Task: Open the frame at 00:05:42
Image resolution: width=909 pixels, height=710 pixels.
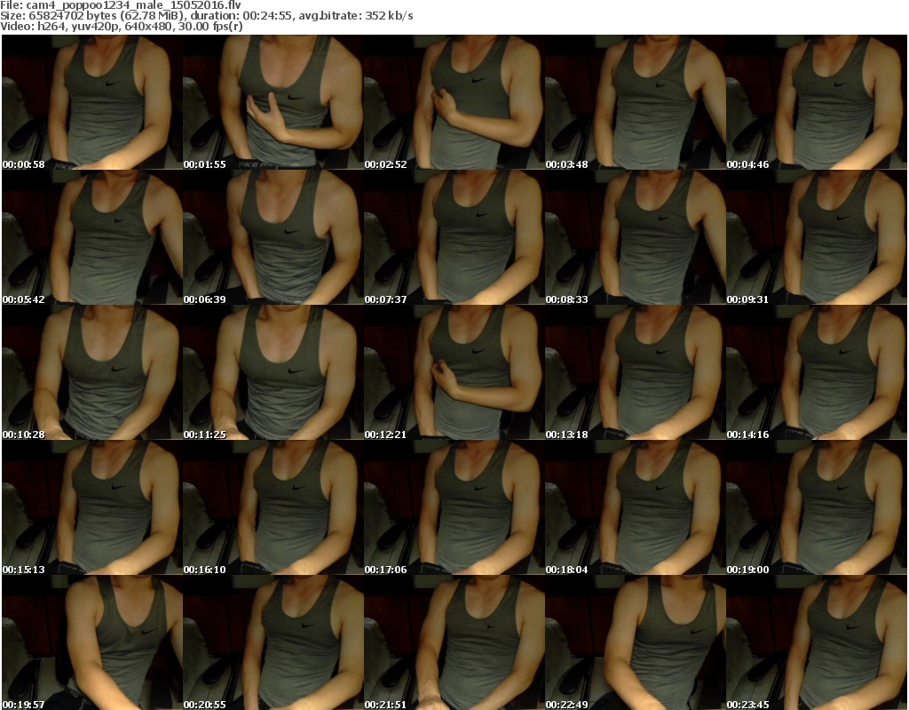Action: (92, 237)
